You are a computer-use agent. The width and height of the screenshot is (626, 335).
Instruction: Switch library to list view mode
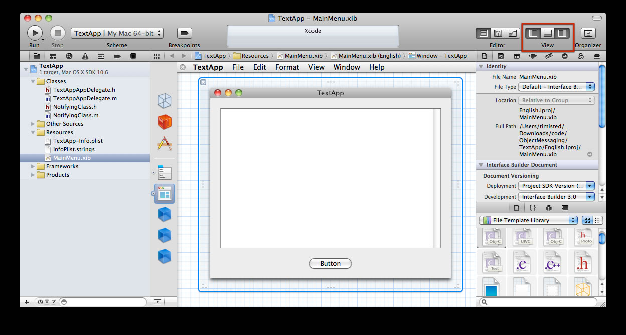click(598, 220)
